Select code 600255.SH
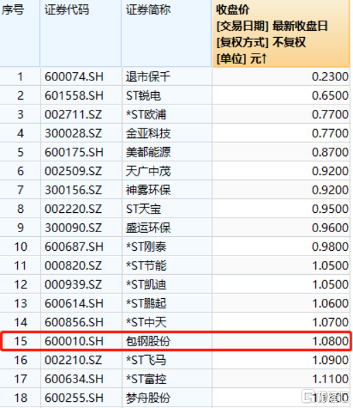This screenshot has width=353, height=408. (x=74, y=398)
